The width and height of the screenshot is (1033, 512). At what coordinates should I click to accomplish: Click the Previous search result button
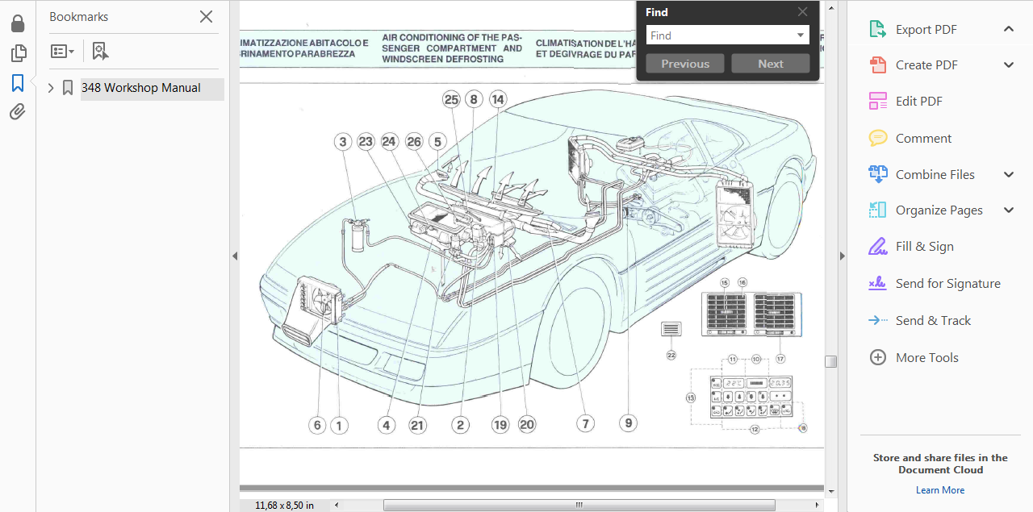tap(685, 64)
